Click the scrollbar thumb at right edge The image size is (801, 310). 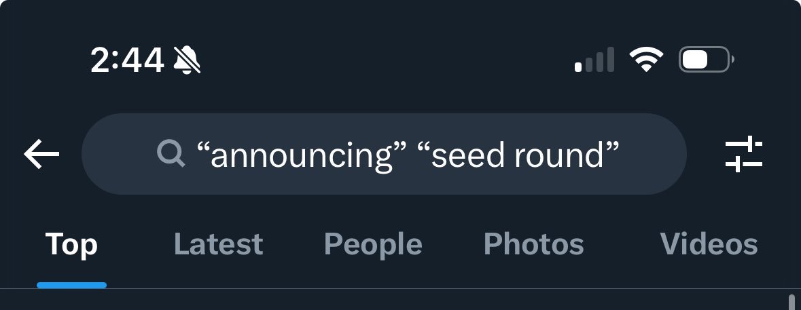(791, 302)
